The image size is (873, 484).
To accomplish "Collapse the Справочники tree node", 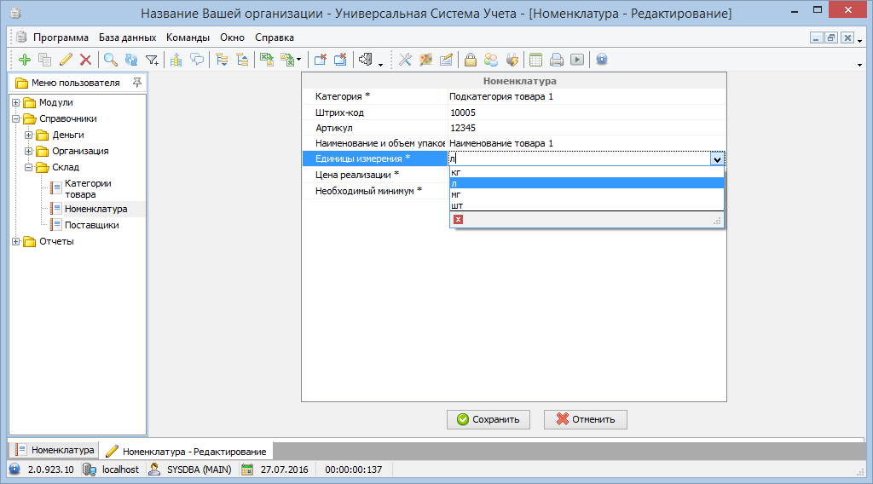I will [16, 118].
